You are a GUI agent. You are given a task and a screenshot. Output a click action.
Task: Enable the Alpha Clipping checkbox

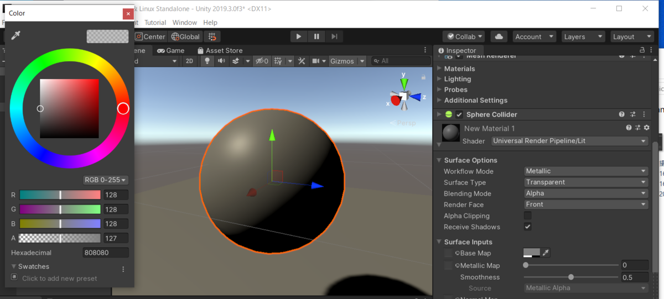(528, 216)
